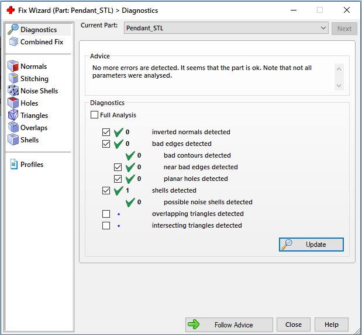The height and width of the screenshot is (335, 362).
Task: Go to the Stitching page
Action: (35, 79)
